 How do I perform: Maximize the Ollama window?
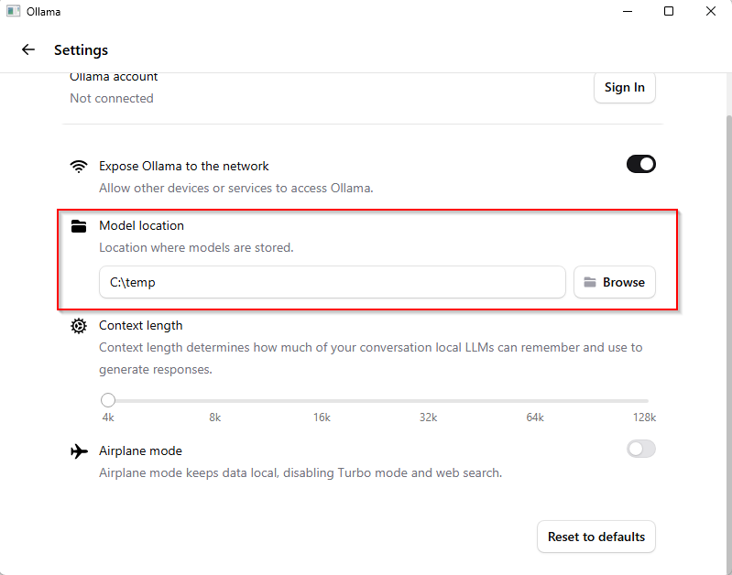(669, 12)
